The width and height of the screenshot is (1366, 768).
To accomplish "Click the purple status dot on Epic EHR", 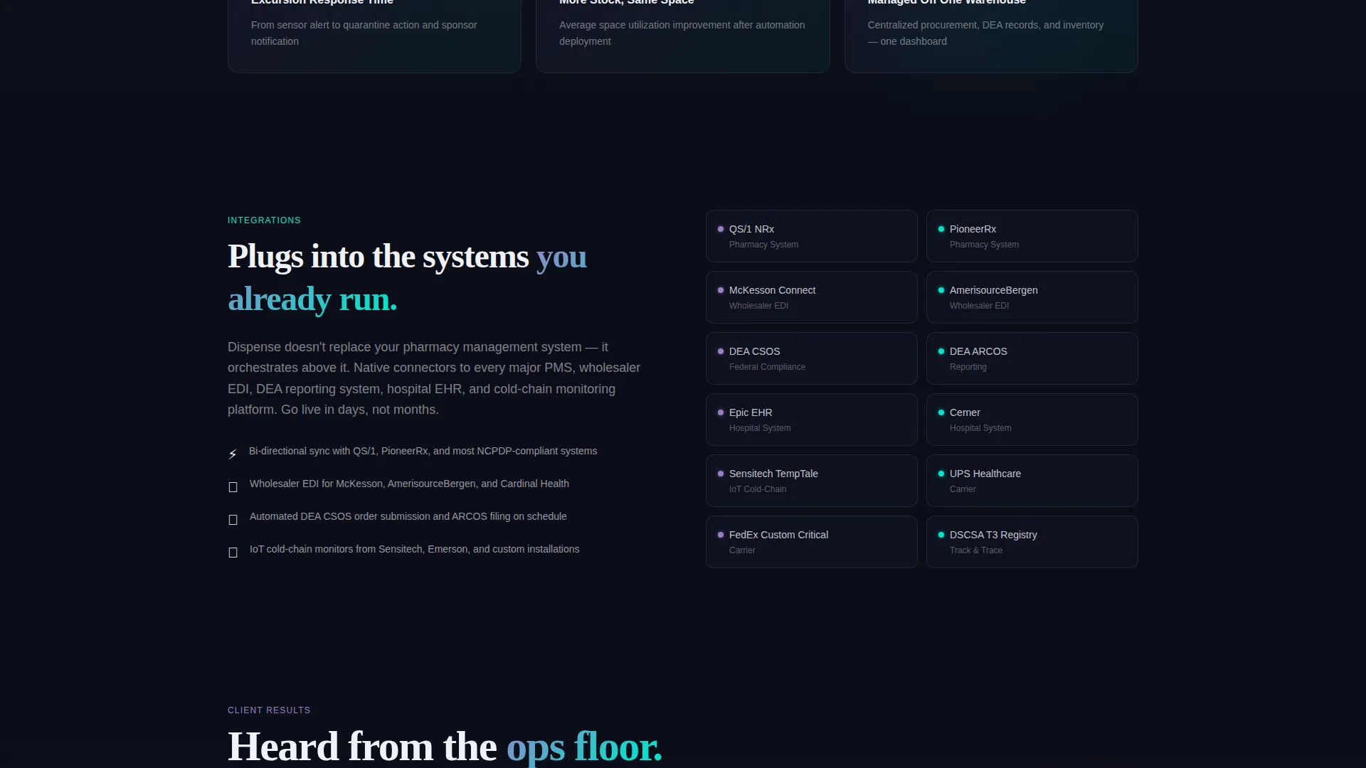I will pos(721,412).
